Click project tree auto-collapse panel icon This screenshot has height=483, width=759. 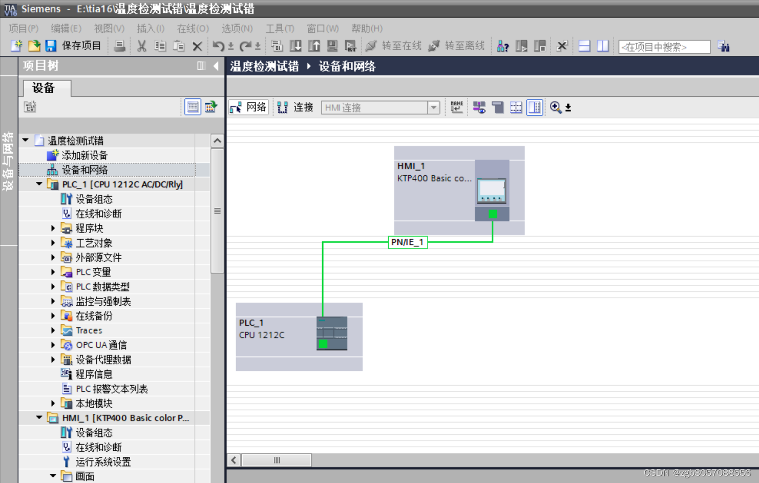click(201, 66)
